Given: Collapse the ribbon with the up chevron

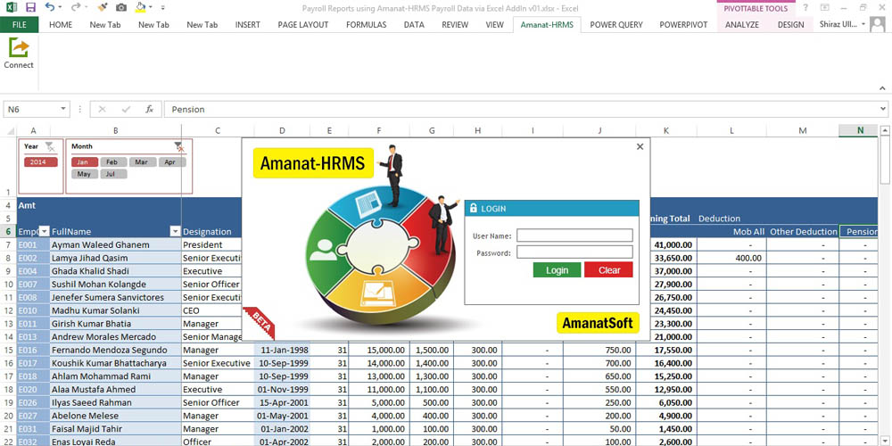Looking at the screenshot, I should click(x=882, y=88).
